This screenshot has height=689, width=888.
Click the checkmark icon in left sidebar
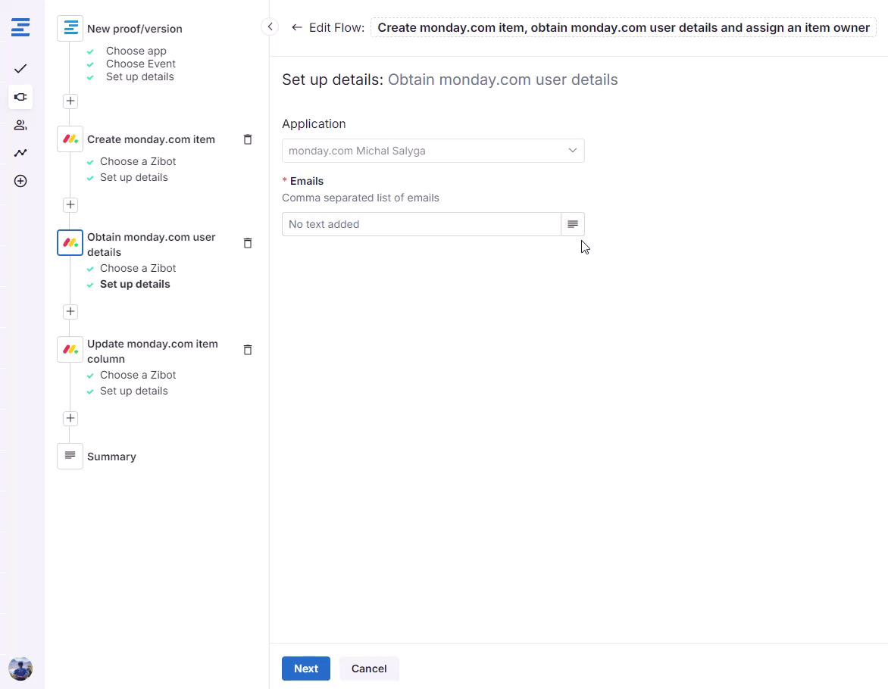(20, 69)
